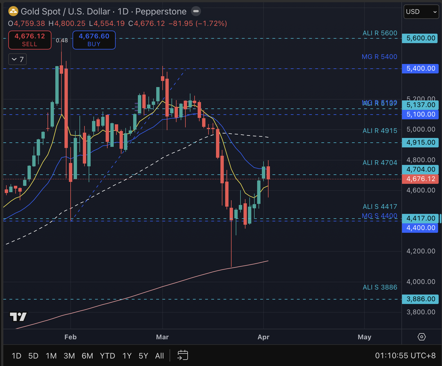Select the 5D time range

[33, 356]
